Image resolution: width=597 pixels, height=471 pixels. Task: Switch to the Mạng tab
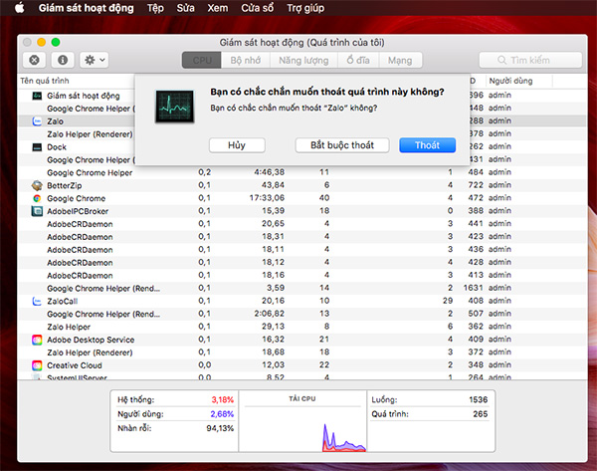pos(400,60)
